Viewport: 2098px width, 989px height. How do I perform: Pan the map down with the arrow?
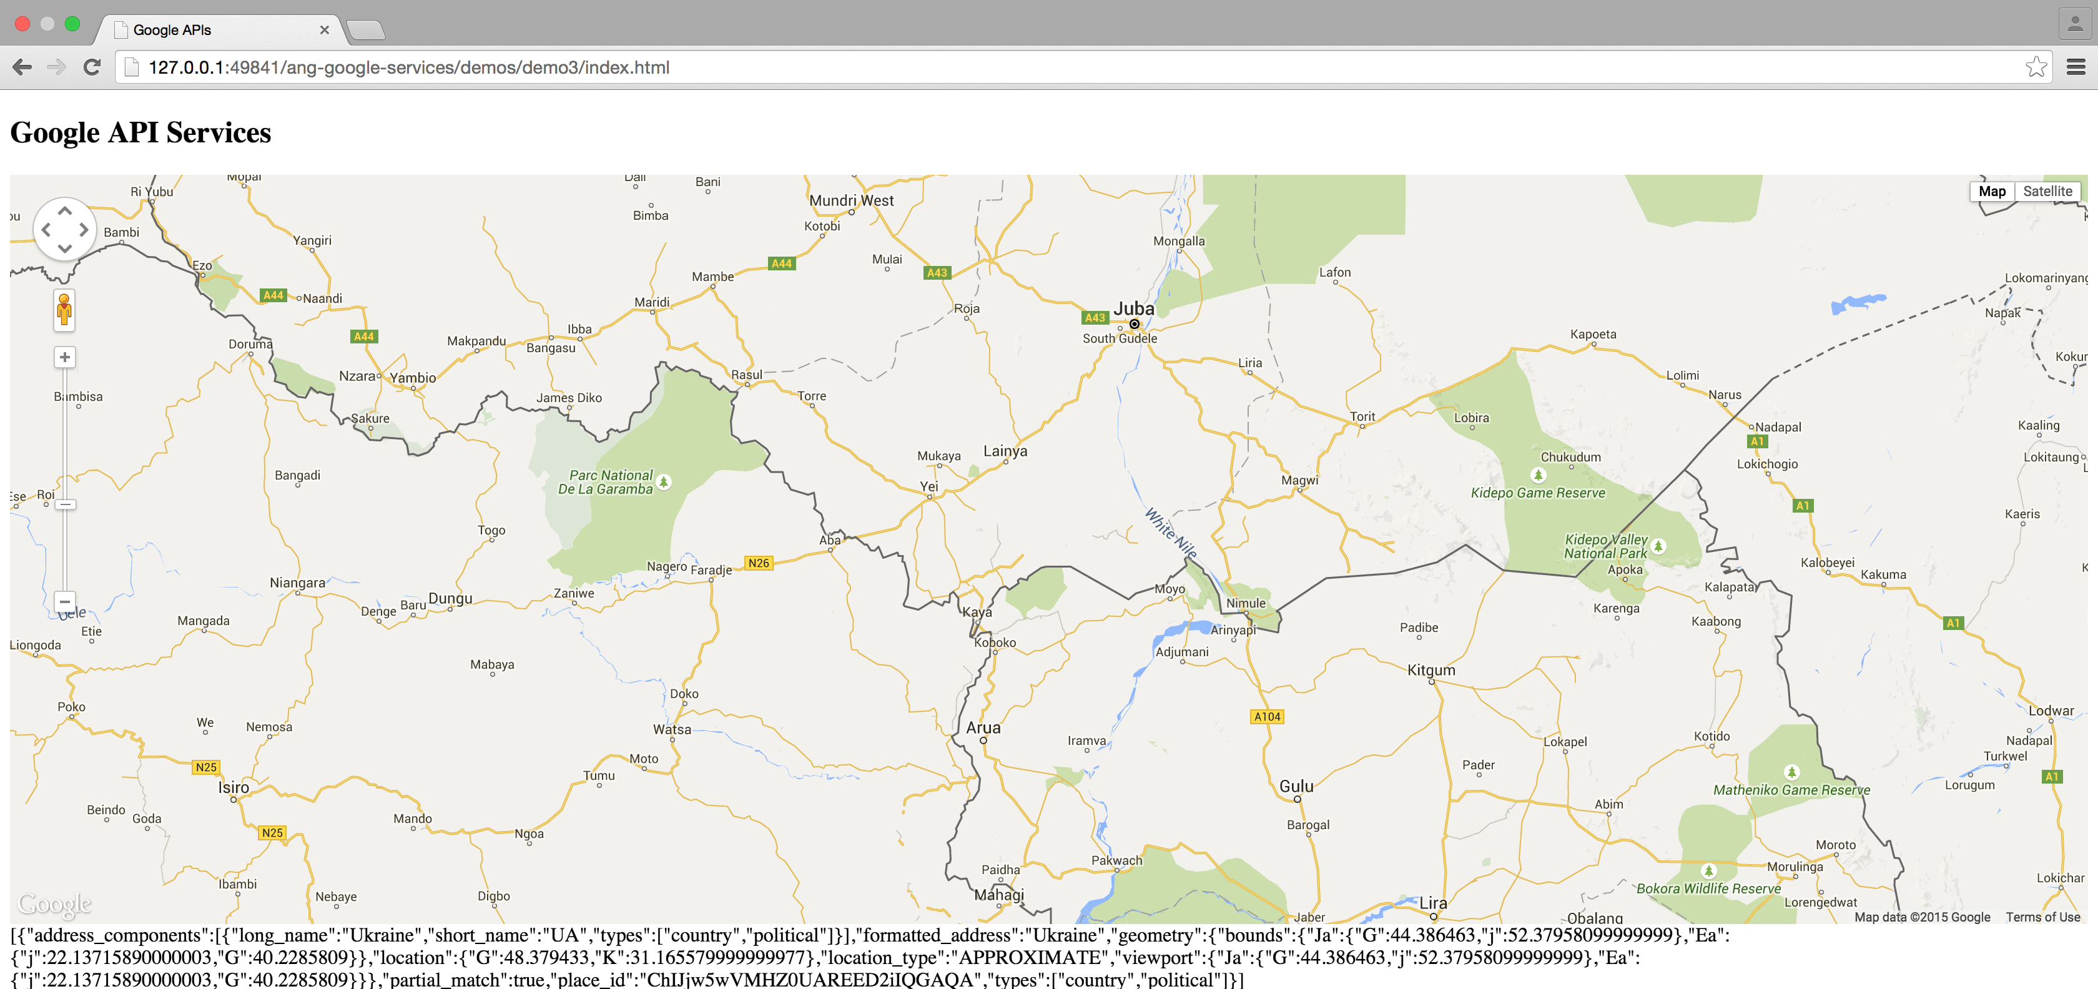coord(64,248)
